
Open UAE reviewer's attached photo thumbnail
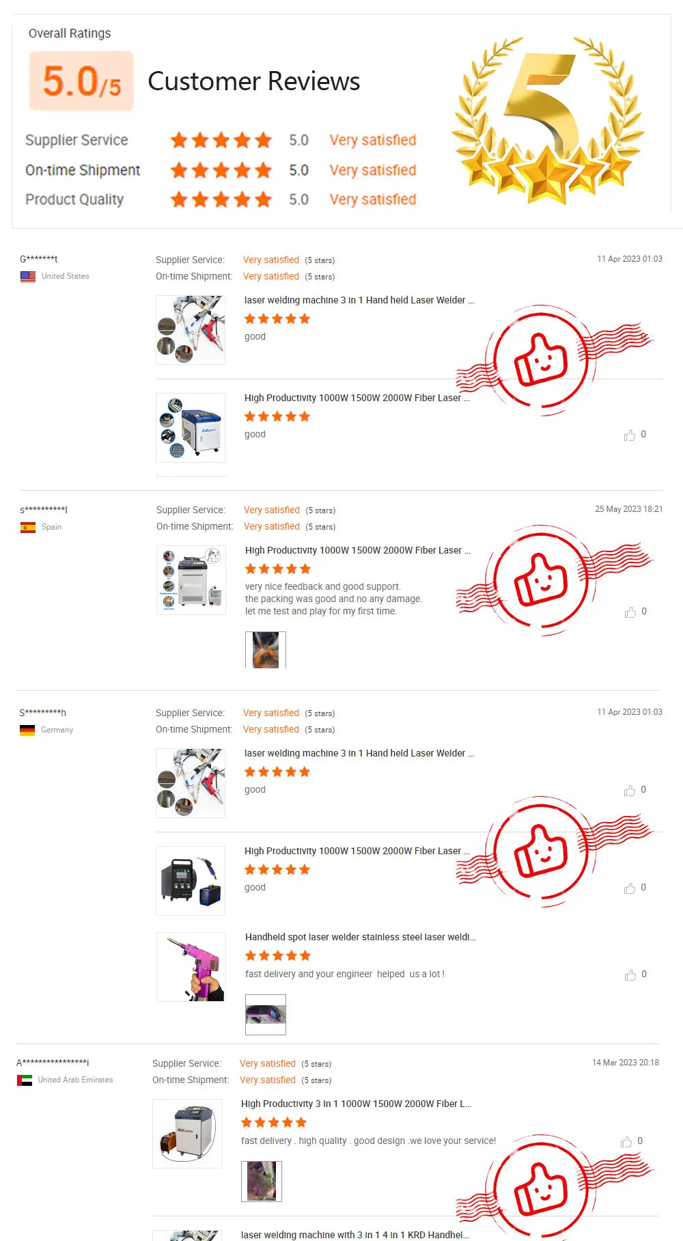point(262,1182)
